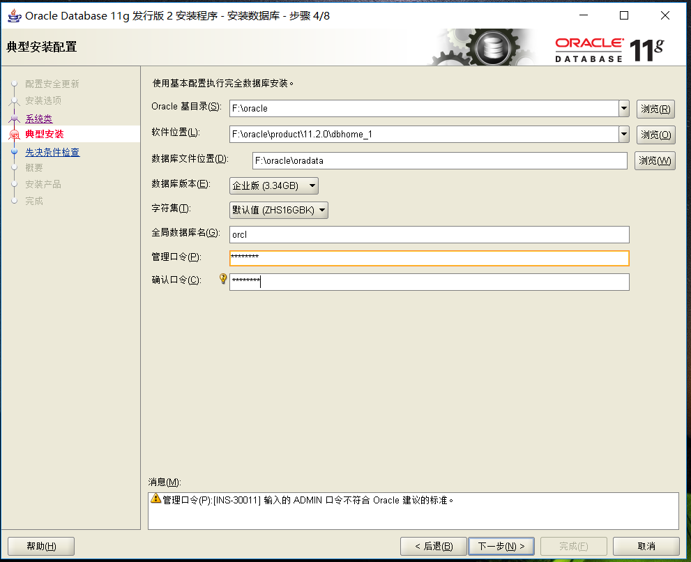Click 浏览(W) button for database file location

point(655,160)
